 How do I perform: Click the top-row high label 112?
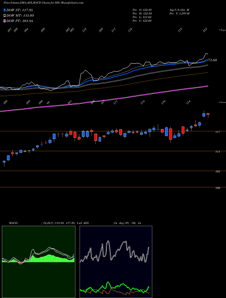point(84,30)
